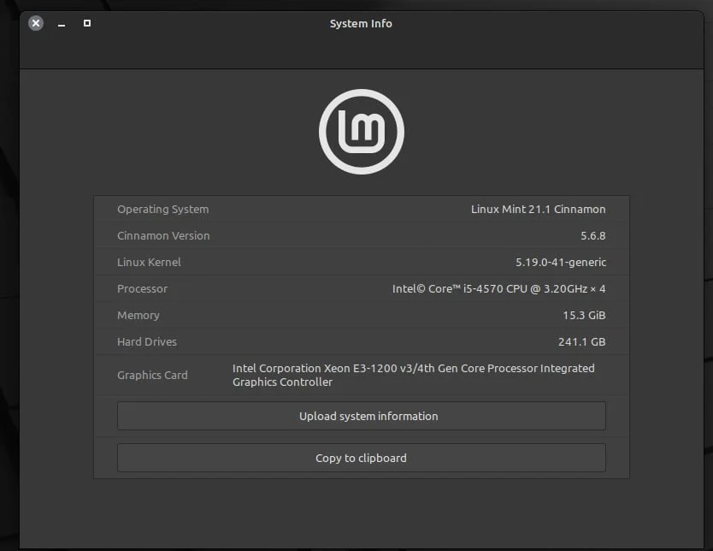
Task: Click the System Info title bar text
Action: [361, 24]
